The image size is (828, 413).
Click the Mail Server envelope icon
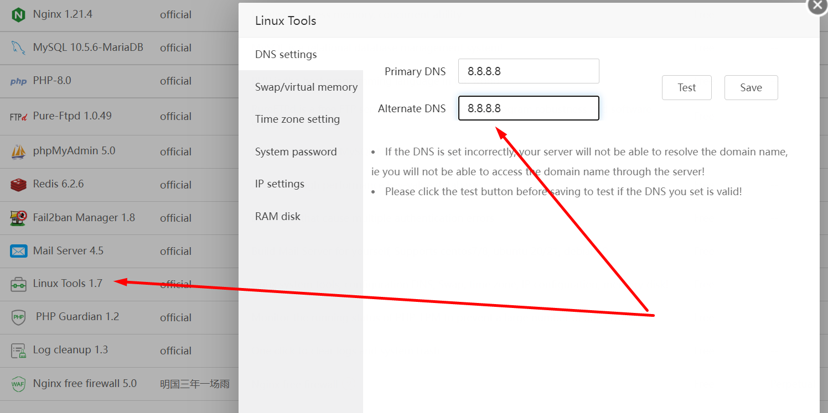tap(18, 251)
